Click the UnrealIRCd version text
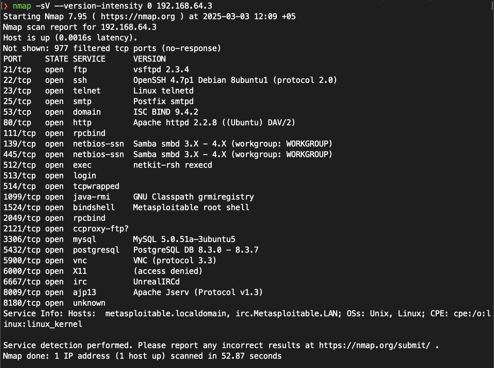The image size is (494, 368). click(156, 282)
